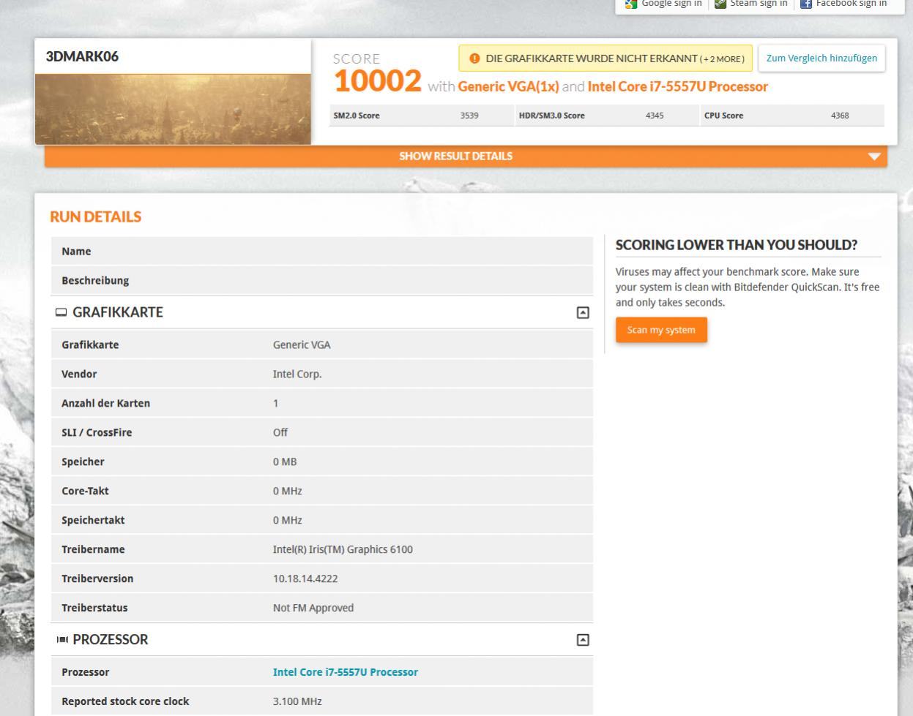Select the 3.100 MHz stock clock value
913x716 pixels.
click(297, 701)
